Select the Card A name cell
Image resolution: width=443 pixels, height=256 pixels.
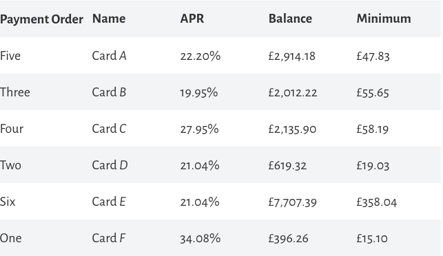coord(109,56)
